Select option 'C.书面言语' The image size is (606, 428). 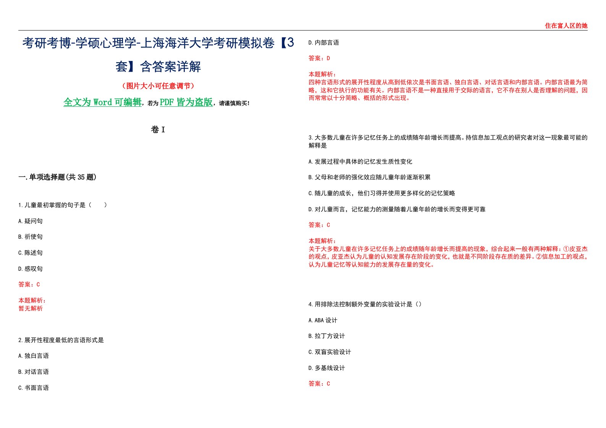point(34,388)
